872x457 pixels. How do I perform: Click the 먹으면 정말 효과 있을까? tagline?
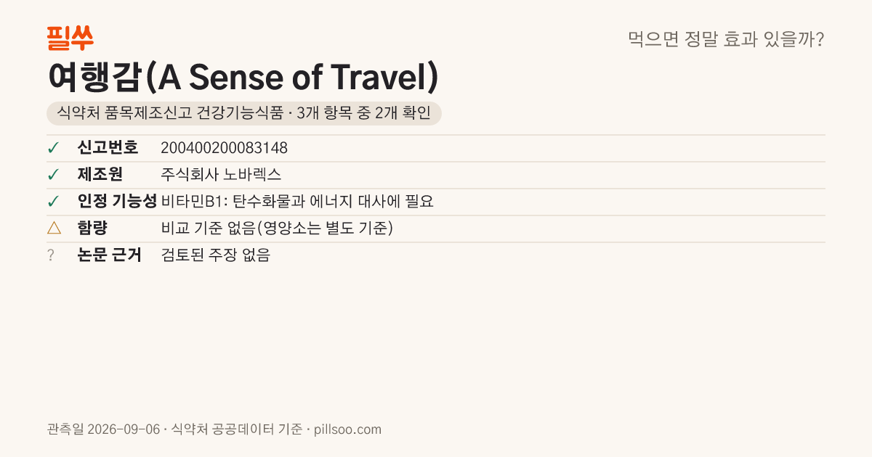click(726, 39)
